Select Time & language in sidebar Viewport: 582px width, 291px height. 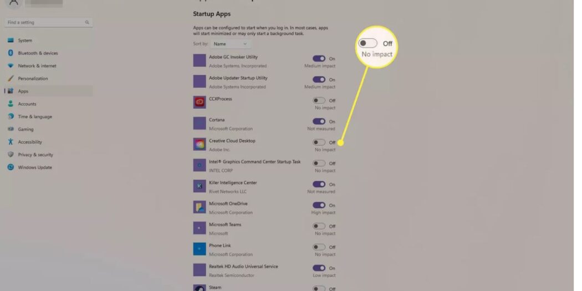pyautogui.click(x=49, y=116)
